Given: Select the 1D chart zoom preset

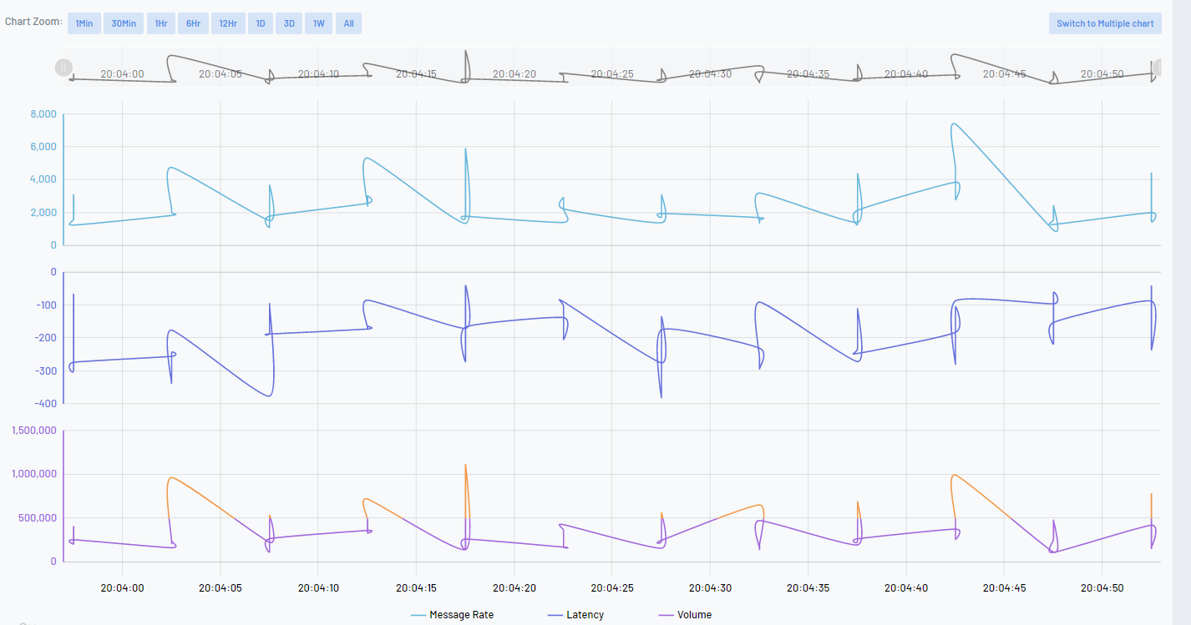Looking at the screenshot, I should tap(260, 23).
